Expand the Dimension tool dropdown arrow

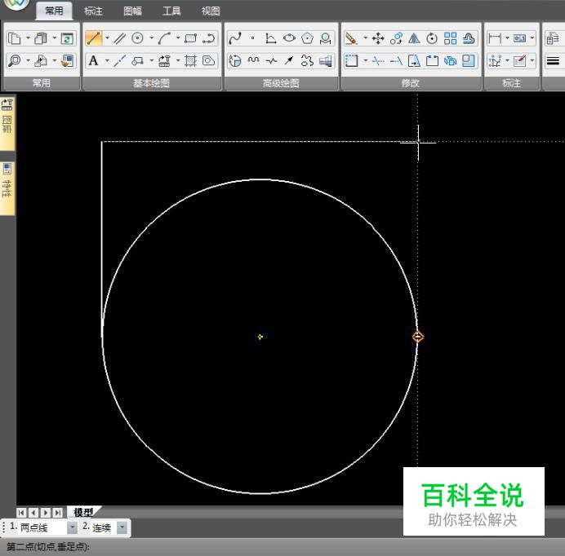tap(507, 38)
